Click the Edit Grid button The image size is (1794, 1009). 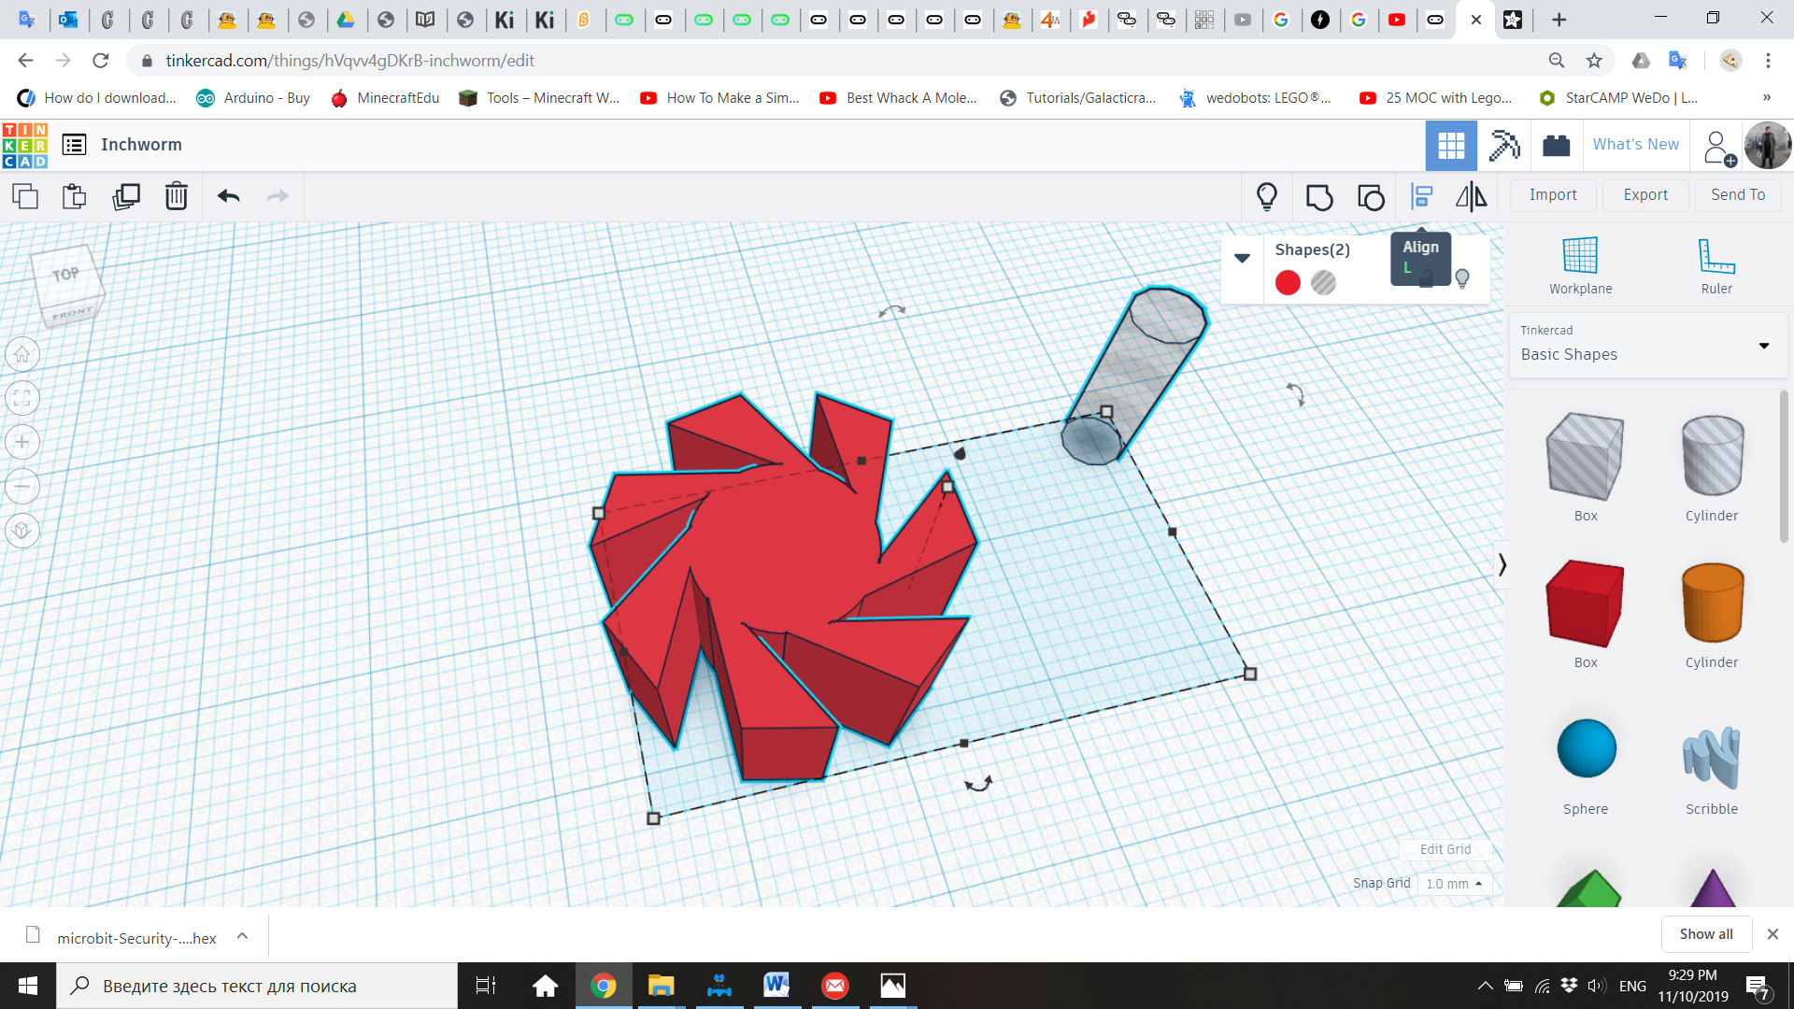tap(1445, 849)
